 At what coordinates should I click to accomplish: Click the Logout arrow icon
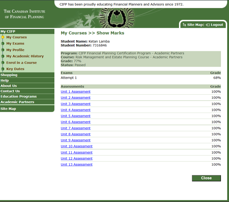point(208,25)
